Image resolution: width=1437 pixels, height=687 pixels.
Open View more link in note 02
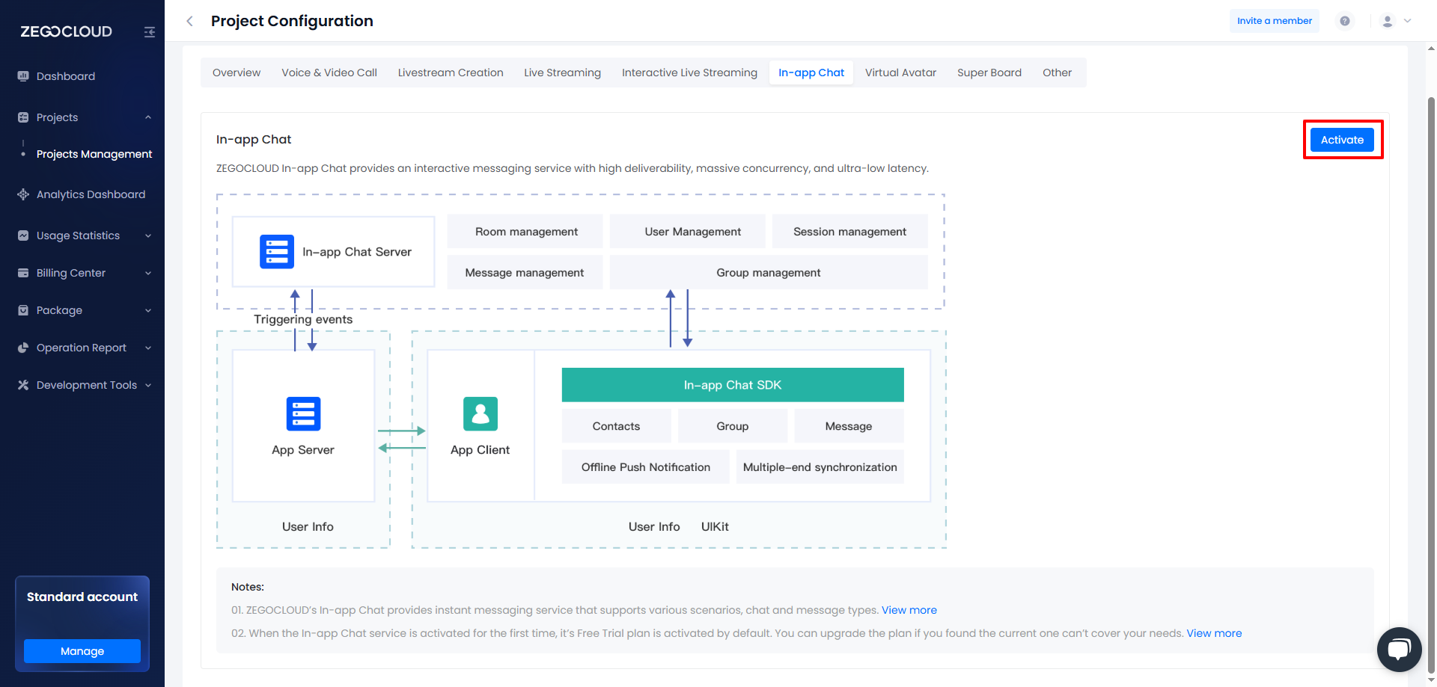click(x=1214, y=633)
